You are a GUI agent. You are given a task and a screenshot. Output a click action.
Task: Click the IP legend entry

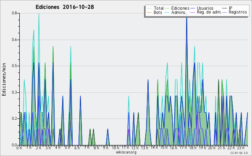227,8
